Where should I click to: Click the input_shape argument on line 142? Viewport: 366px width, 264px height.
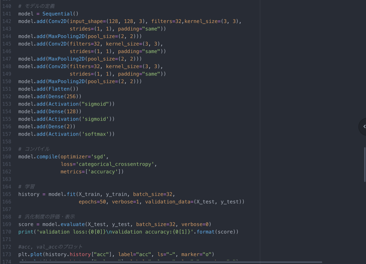pyautogui.click(x=86, y=21)
